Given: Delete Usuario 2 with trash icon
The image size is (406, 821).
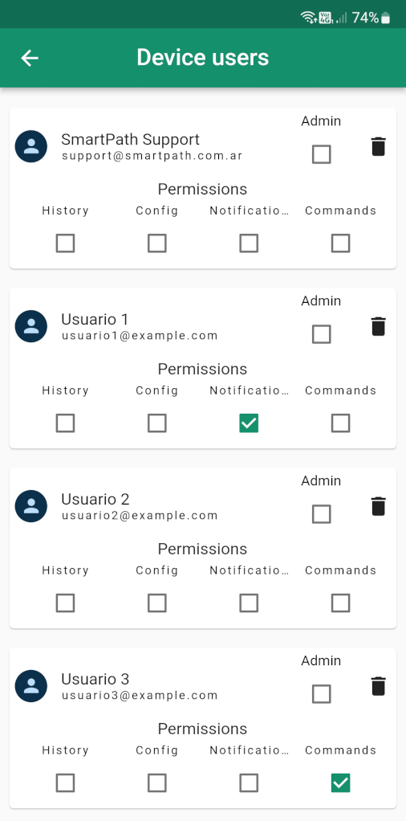Looking at the screenshot, I should click(x=378, y=506).
